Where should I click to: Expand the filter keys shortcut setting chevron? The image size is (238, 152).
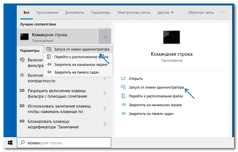[x=105, y=94]
